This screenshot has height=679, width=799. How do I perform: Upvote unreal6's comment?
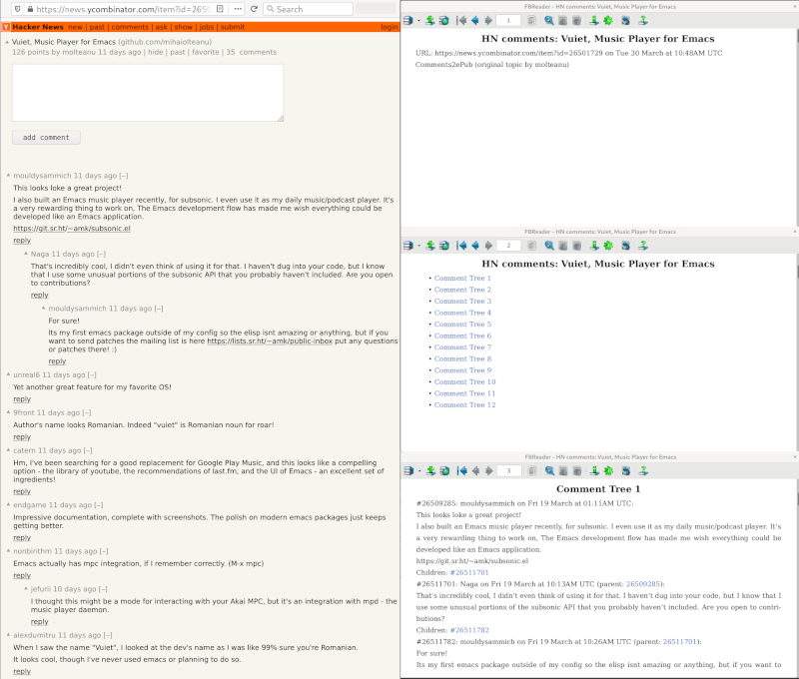click(x=8, y=374)
